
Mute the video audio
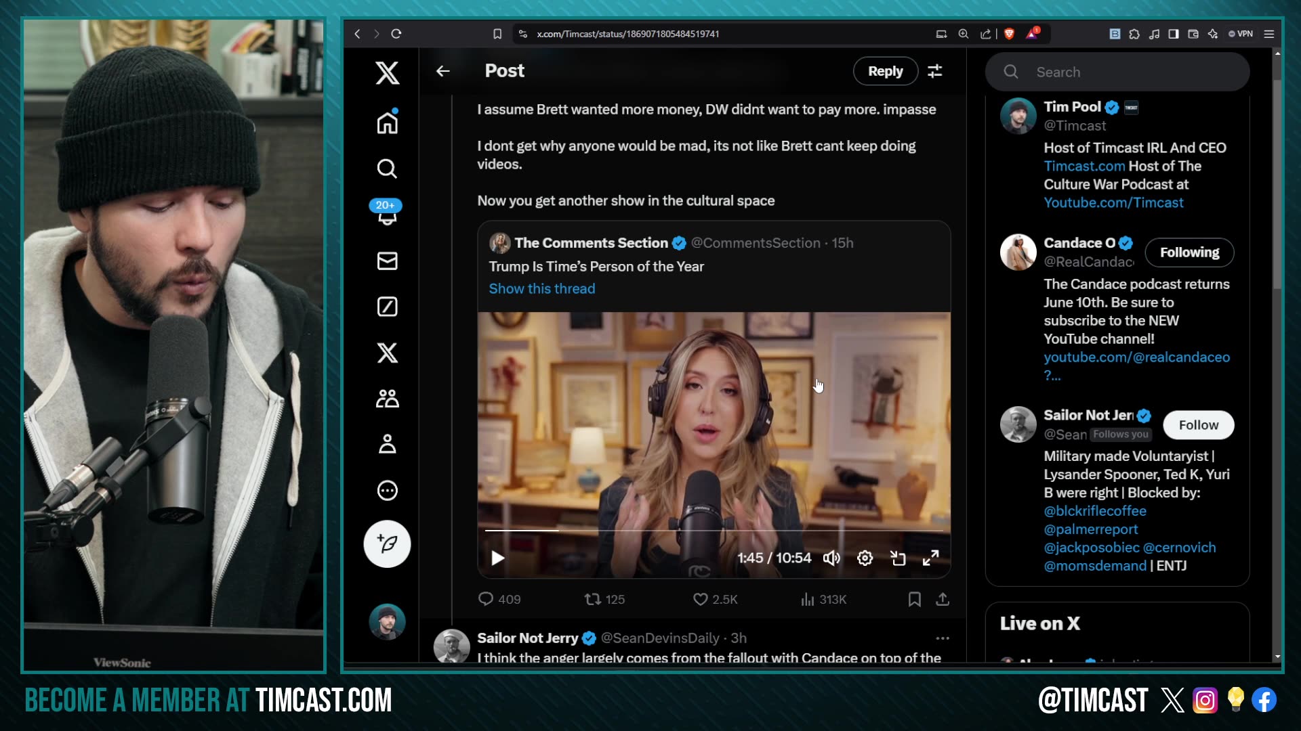point(832,558)
